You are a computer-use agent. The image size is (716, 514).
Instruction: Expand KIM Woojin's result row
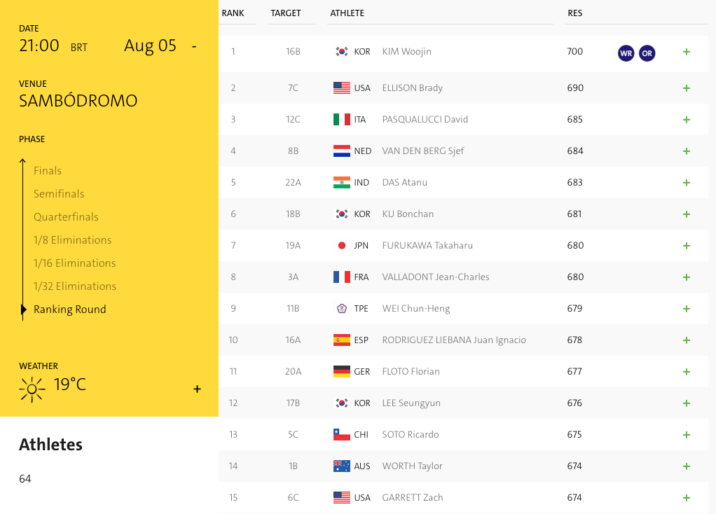687,52
